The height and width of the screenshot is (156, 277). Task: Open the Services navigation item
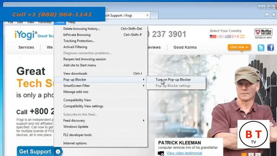(26, 47)
